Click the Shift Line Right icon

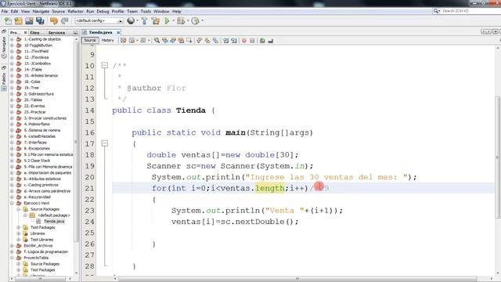pos(234,41)
